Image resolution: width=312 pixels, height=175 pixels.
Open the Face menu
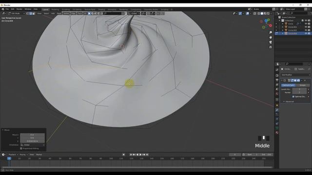pos(79,14)
